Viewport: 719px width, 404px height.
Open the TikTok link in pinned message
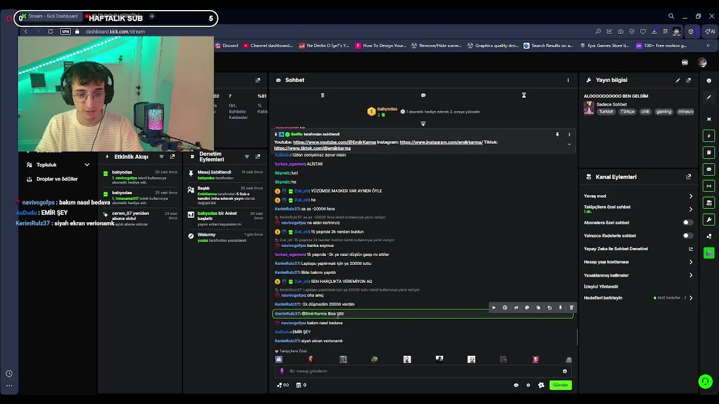[x=312, y=148]
